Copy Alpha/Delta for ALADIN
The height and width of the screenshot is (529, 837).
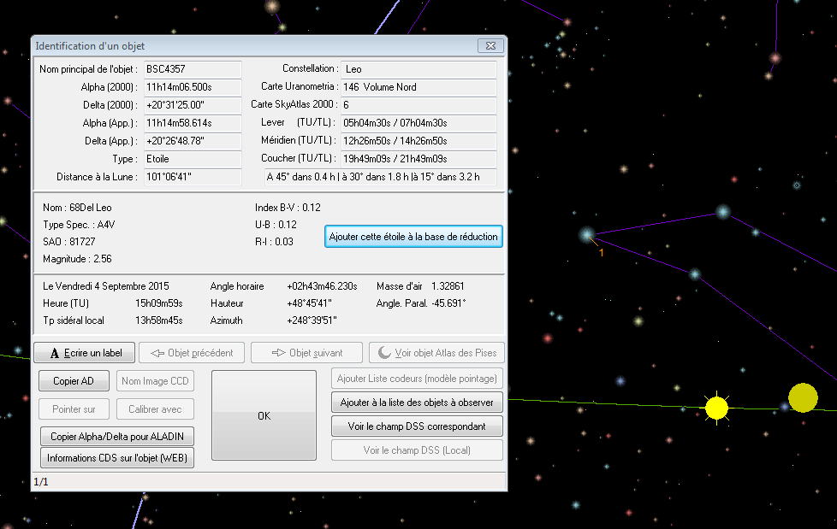tap(117, 437)
